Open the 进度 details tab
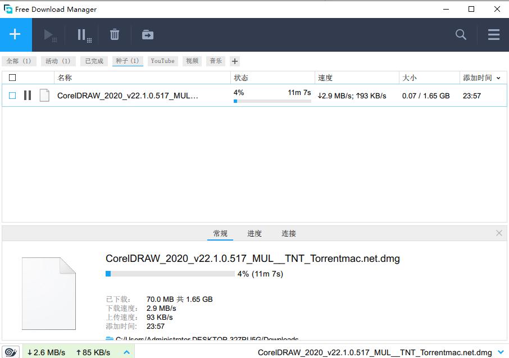509x358 pixels. point(254,233)
